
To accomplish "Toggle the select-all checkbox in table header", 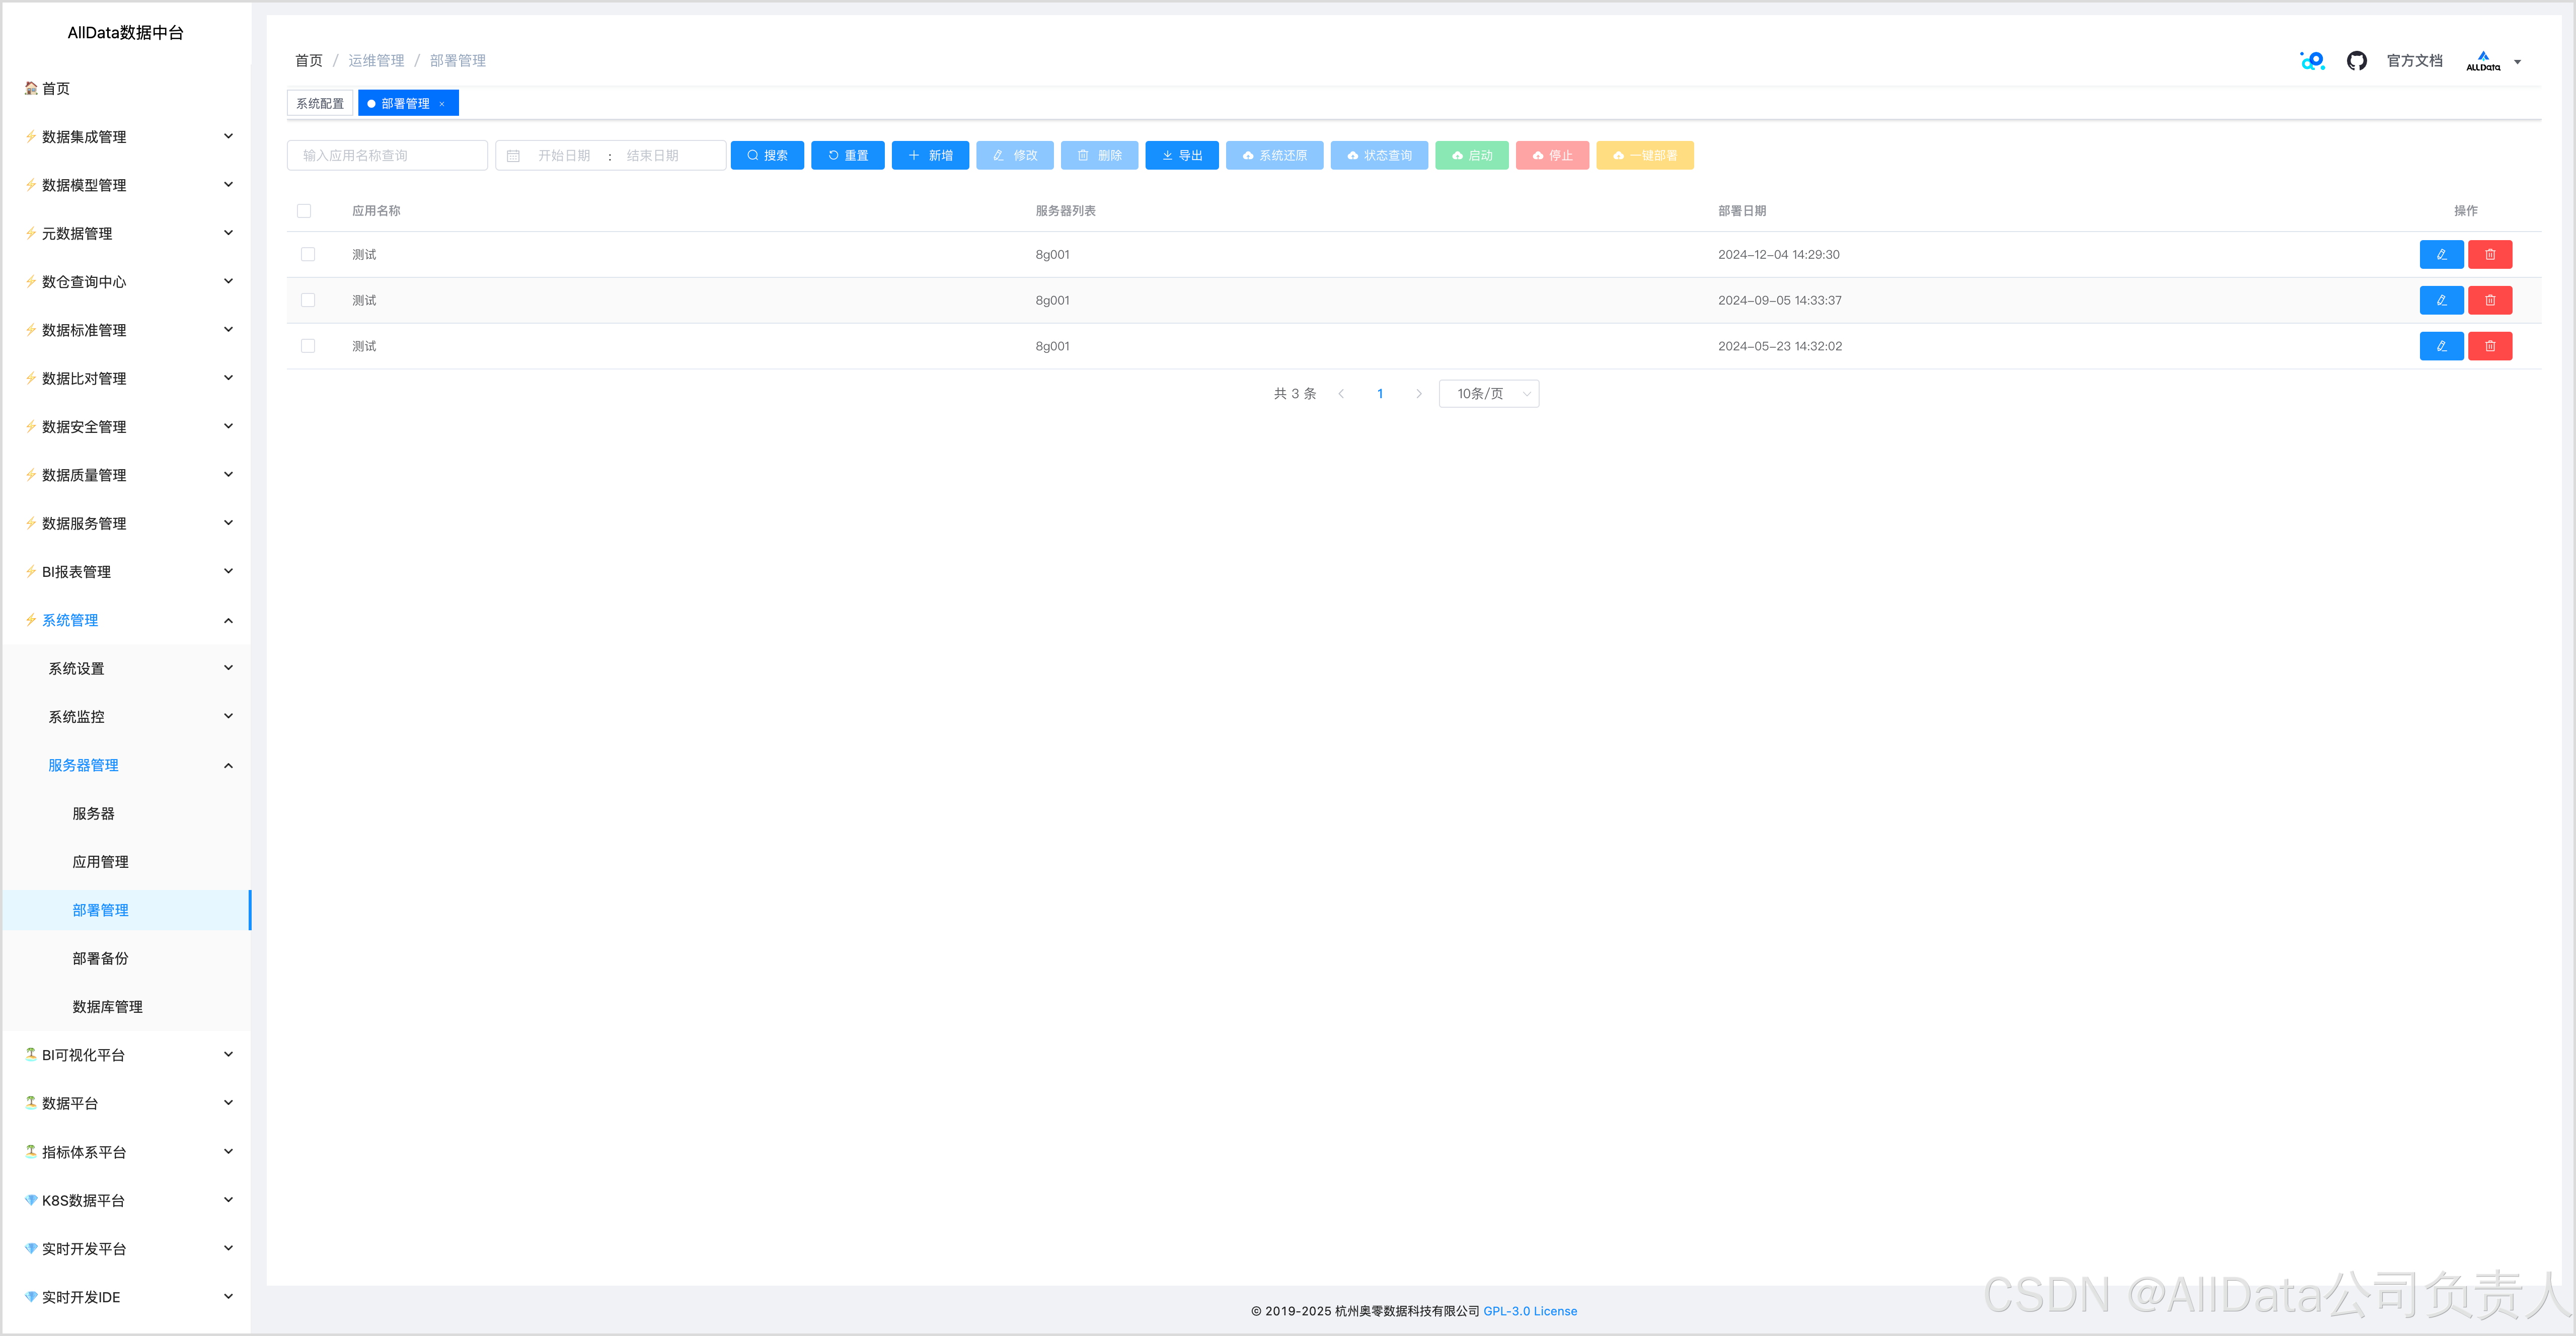I will (304, 211).
